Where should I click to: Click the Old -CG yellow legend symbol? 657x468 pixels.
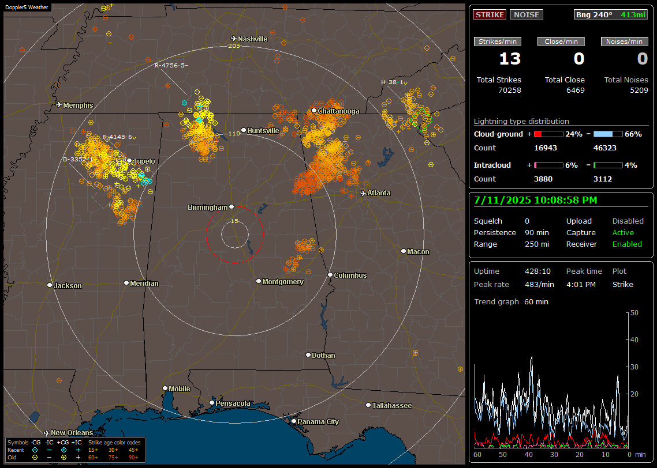pos(35,457)
